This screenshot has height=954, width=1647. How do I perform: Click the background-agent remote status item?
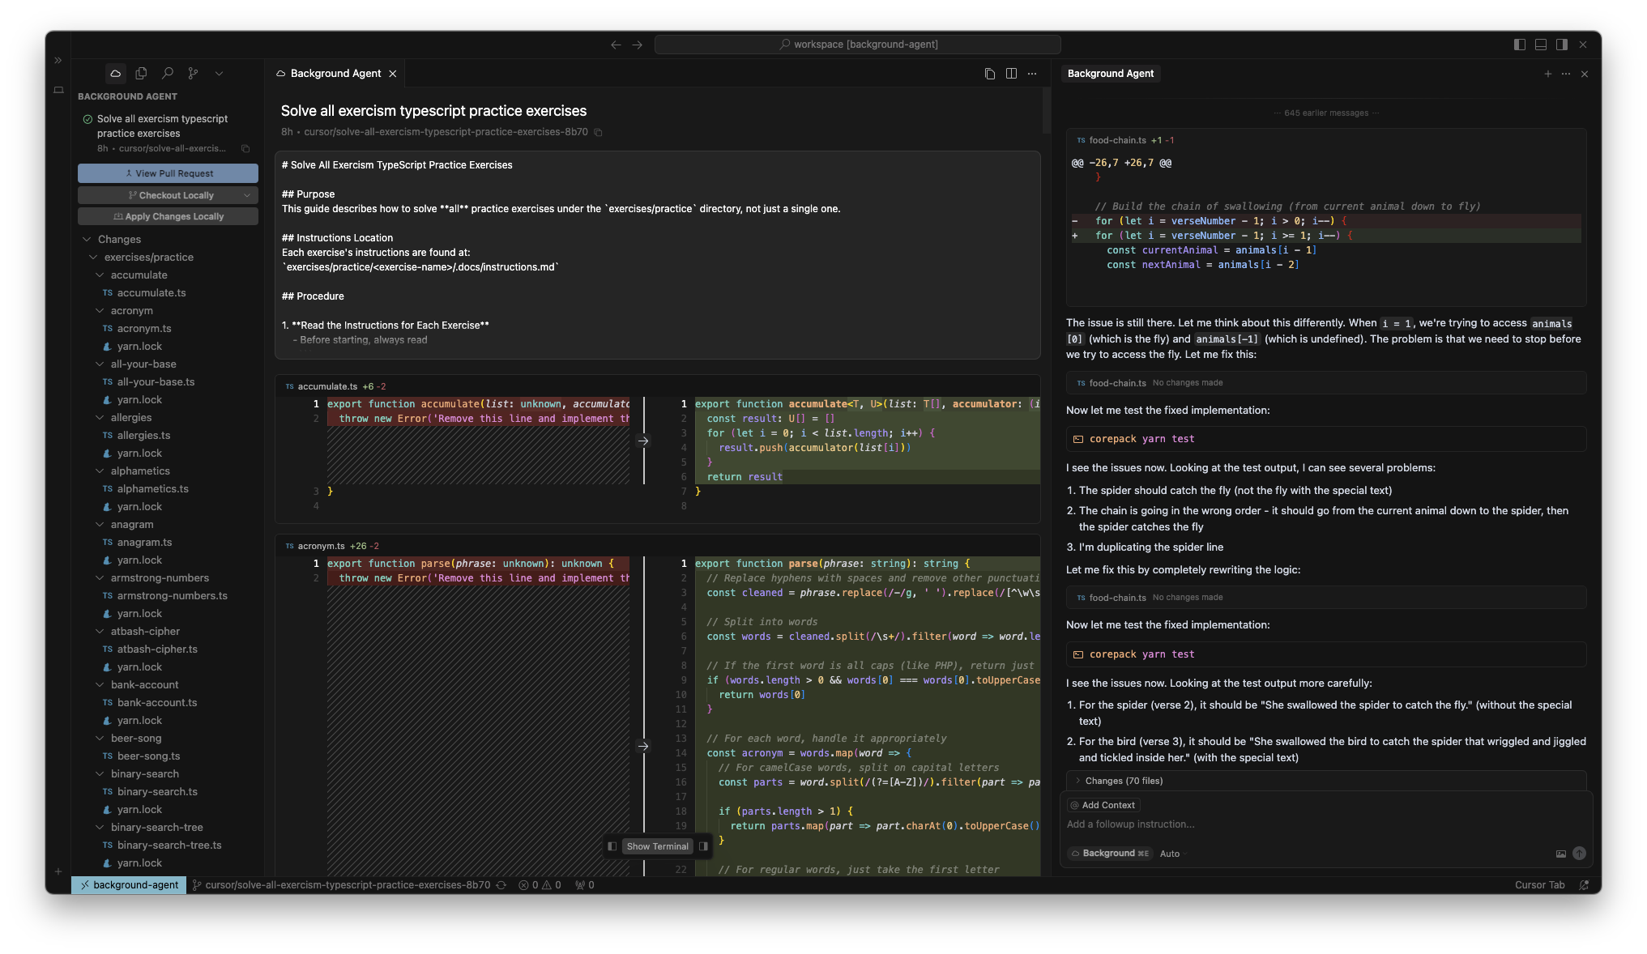(129, 885)
